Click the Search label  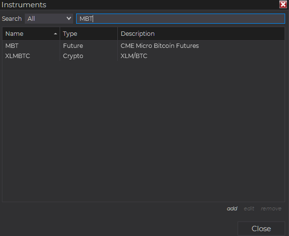[x=12, y=18]
